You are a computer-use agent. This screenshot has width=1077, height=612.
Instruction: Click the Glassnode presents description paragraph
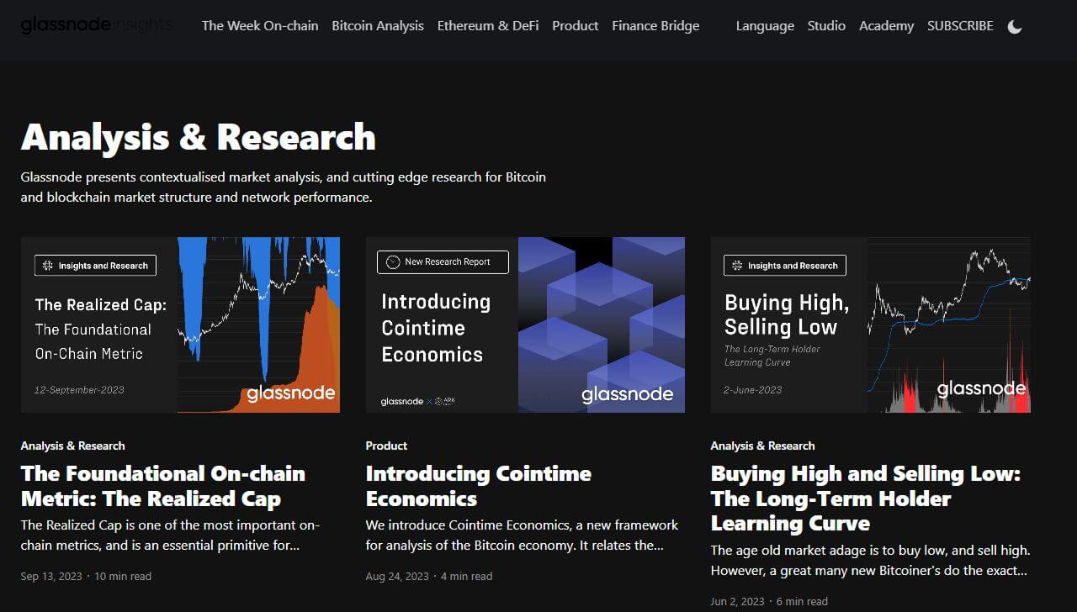[x=284, y=187]
